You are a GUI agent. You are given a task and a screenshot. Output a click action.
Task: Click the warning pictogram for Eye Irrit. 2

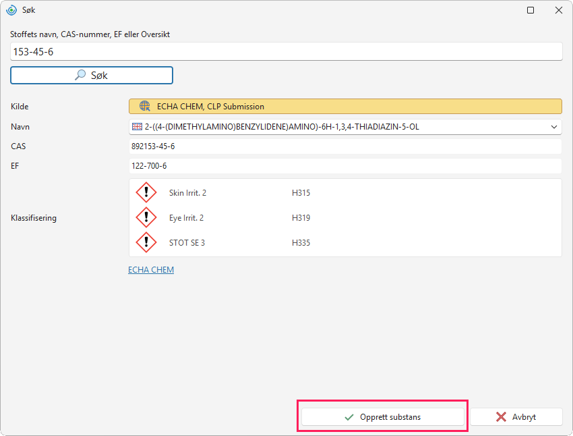[x=146, y=217]
